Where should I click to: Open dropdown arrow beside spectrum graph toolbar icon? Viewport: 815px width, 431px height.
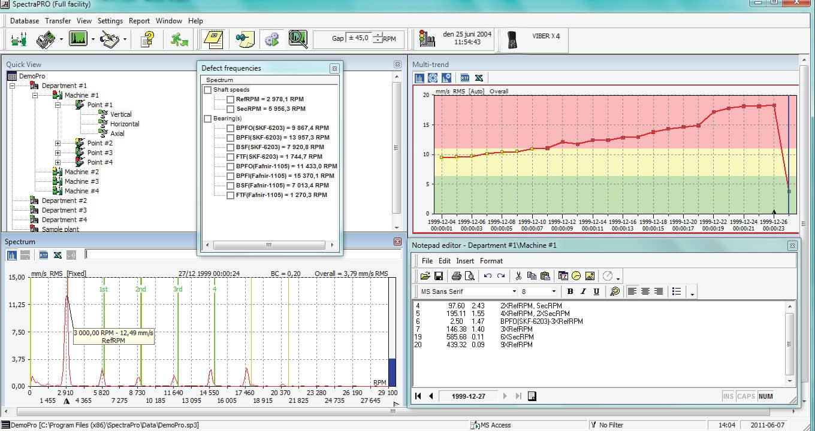pos(93,40)
